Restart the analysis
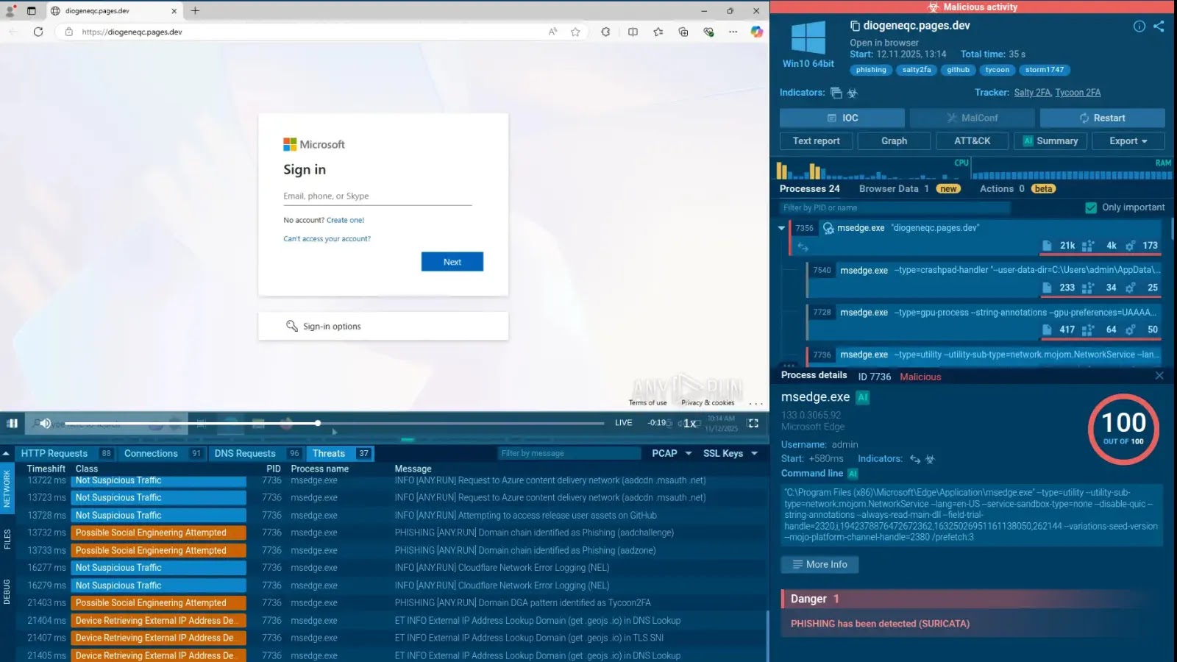The width and height of the screenshot is (1177, 662). [1102, 118]
